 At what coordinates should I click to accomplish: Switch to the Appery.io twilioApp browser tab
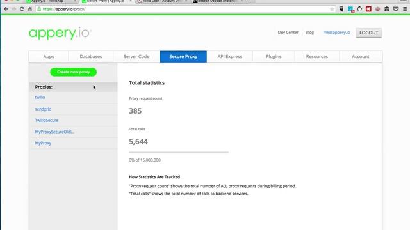coord(51,1)
